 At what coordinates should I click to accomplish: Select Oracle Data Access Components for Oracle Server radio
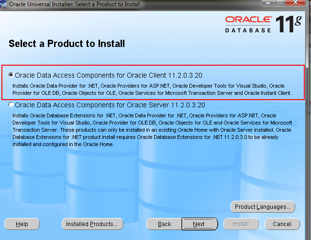coord(11,104)
